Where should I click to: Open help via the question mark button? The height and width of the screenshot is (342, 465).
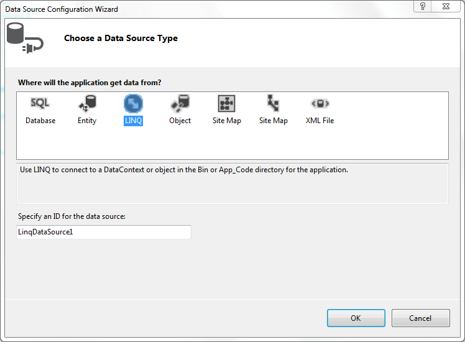pyautogui.click(x=423, y=6)
